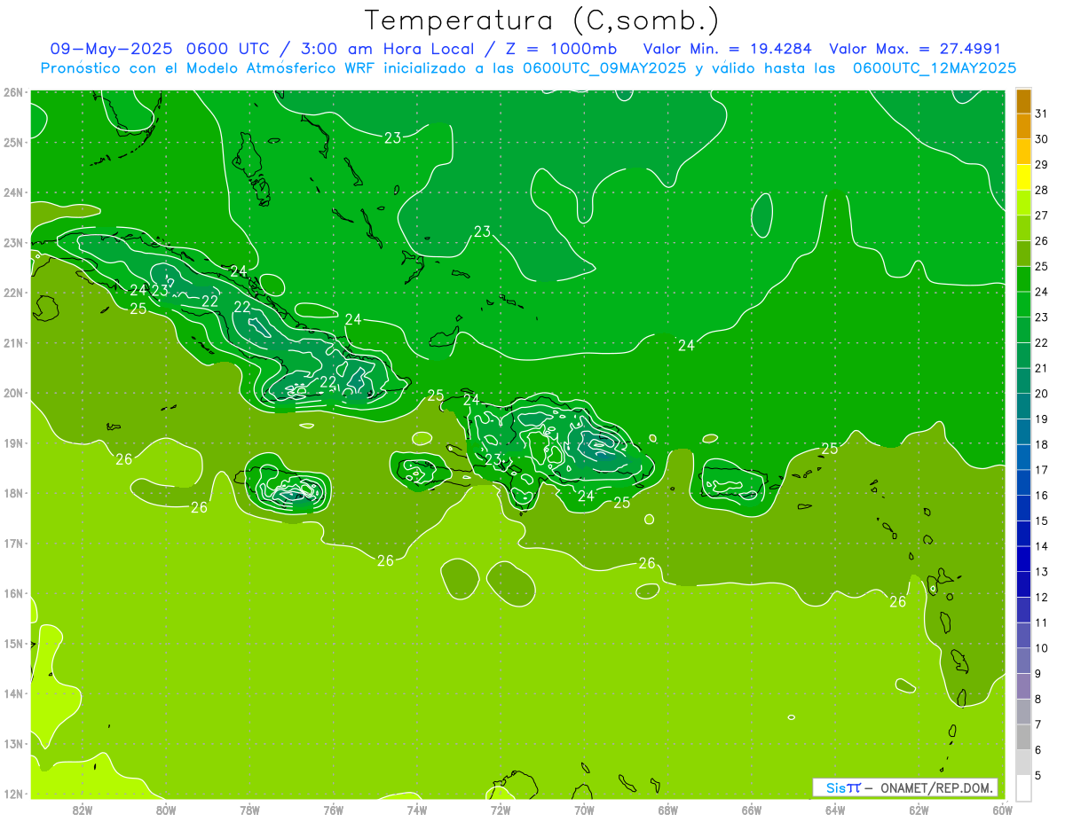Click the "0600UTC_12MAY2025" valid-until timestamp
The width and height of the screenshot is (1065, 822).
pos(935,68)
